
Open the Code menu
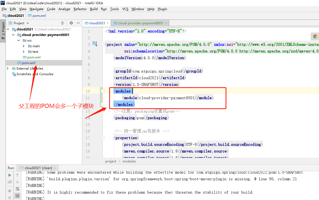51,9
